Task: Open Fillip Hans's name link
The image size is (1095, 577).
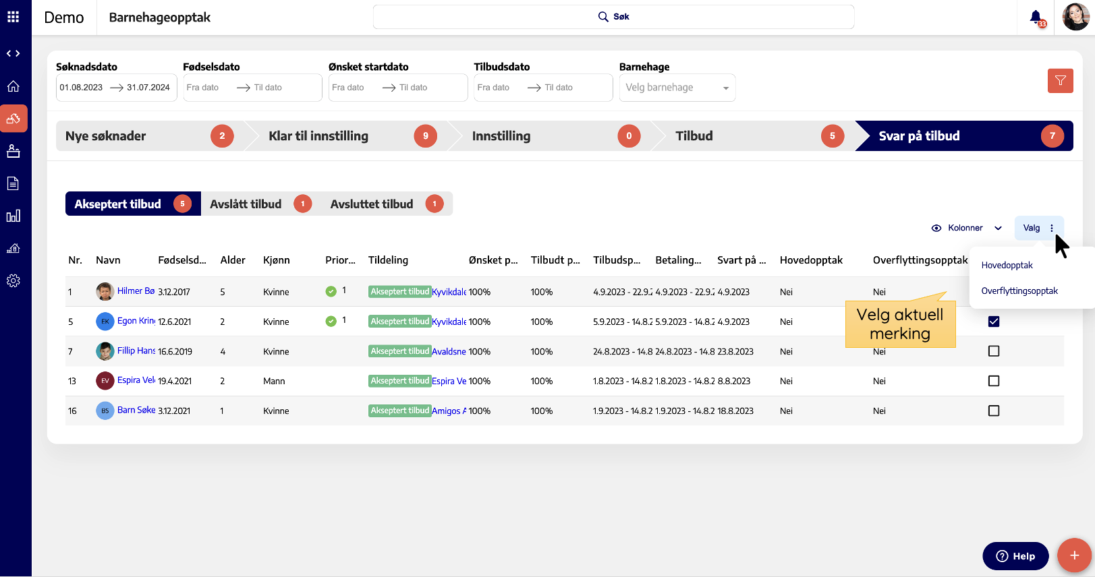Action: pos(136,350)
